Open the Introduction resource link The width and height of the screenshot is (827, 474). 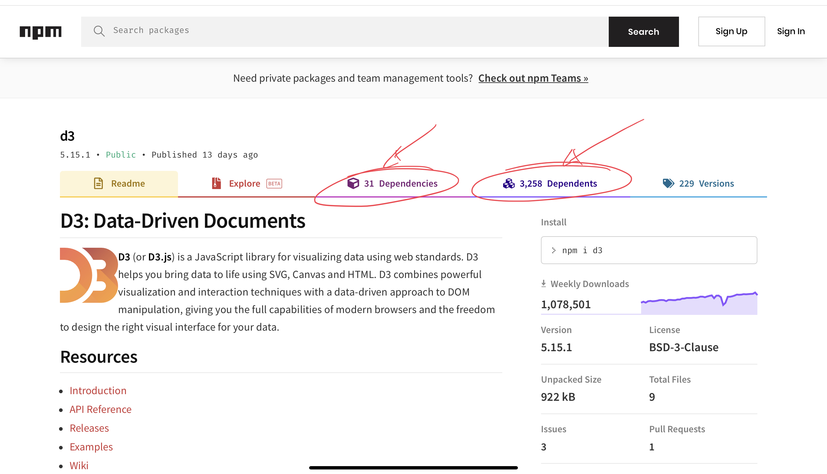(x=98, y=390)
